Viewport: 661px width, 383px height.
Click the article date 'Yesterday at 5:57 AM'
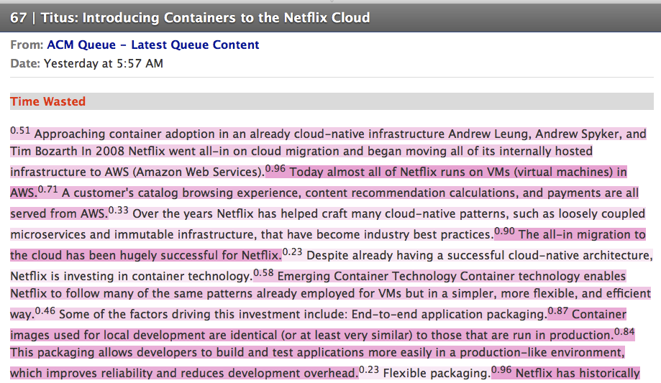point(104,64)
